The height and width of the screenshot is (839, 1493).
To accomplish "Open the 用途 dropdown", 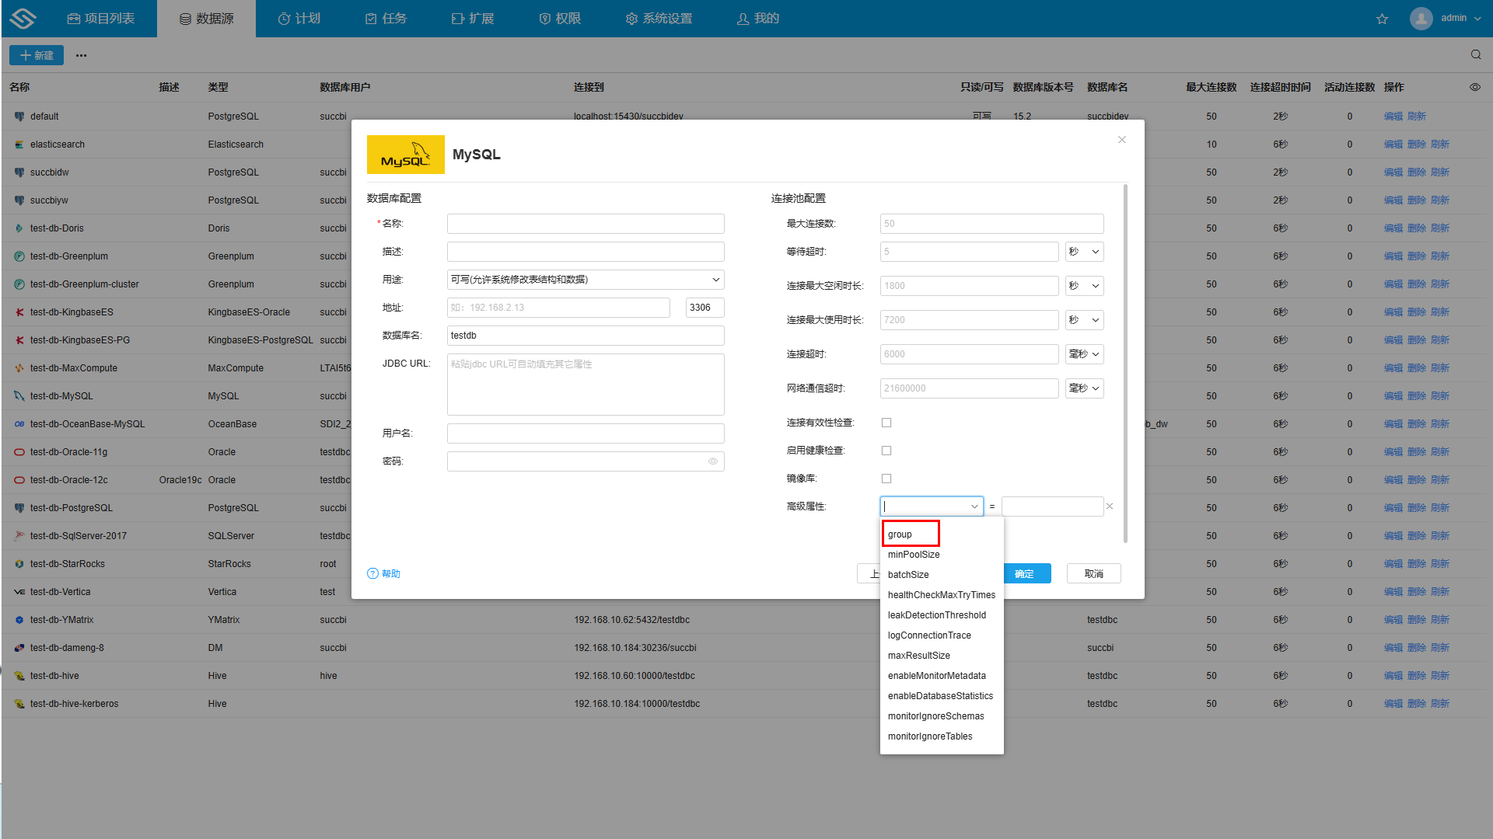I will coord(585,280).
